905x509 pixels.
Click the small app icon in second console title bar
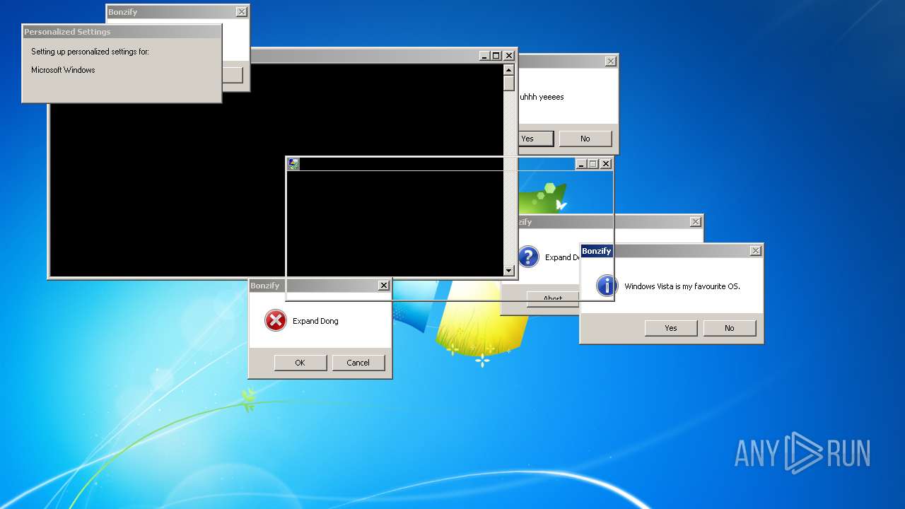pyautogui.click(x=293, y=164)
